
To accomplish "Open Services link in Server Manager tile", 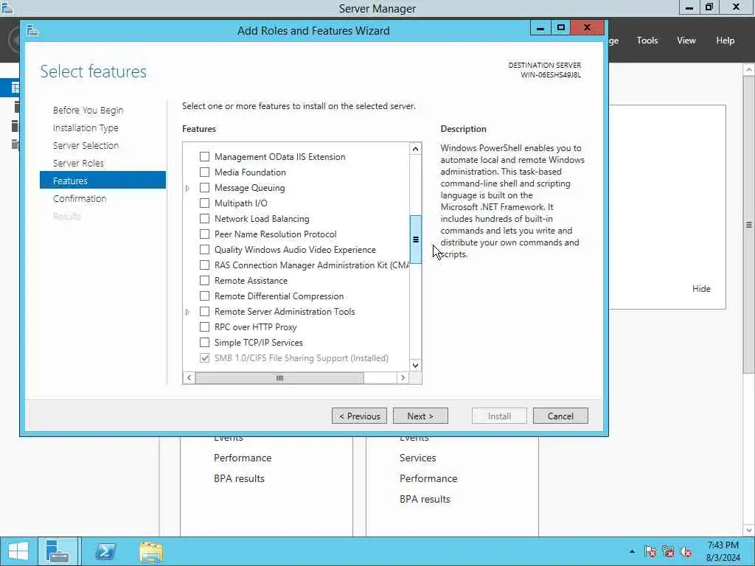I will click(x=417, y=458).
